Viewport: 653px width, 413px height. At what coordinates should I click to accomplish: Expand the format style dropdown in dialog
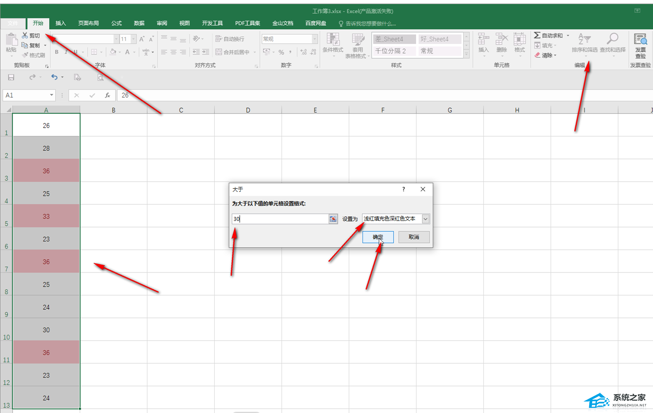point(425,219)
